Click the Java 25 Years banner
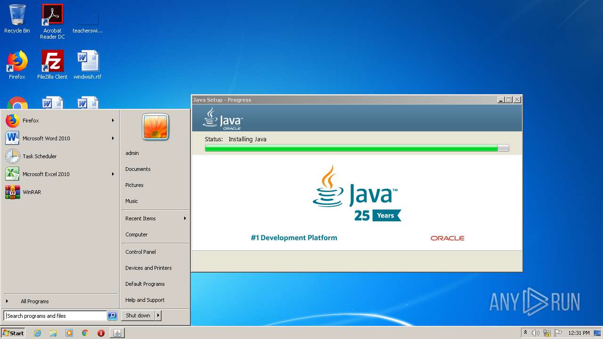603x339 pixels. pos(357,193)
